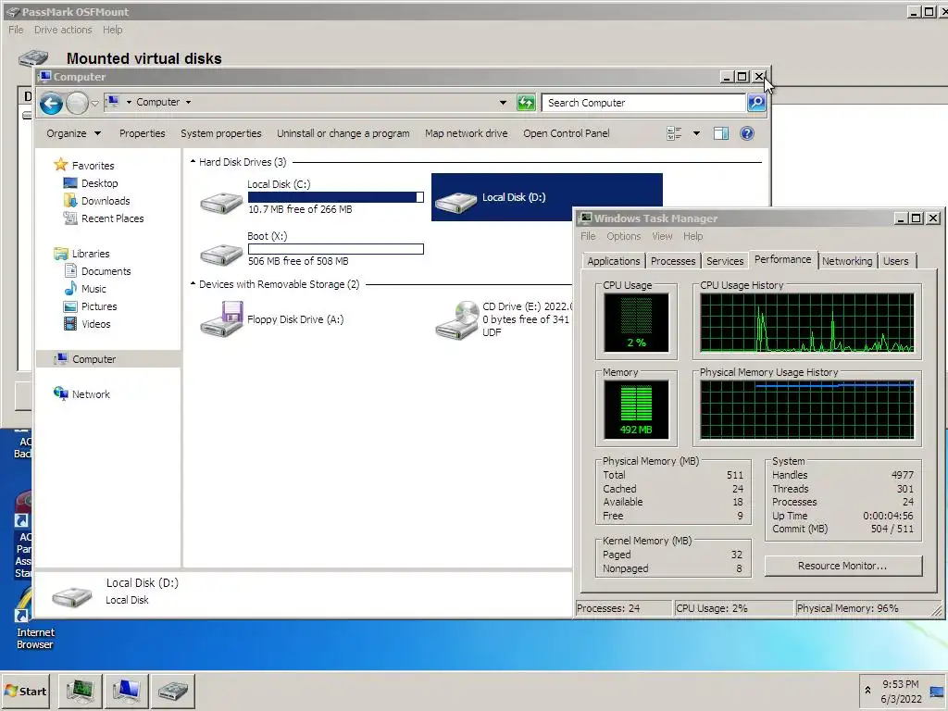The height and width of the screenshot is (711, 948).
Task: Open Drive actions menu in OSFMount
Action: [x=63, y=30]
